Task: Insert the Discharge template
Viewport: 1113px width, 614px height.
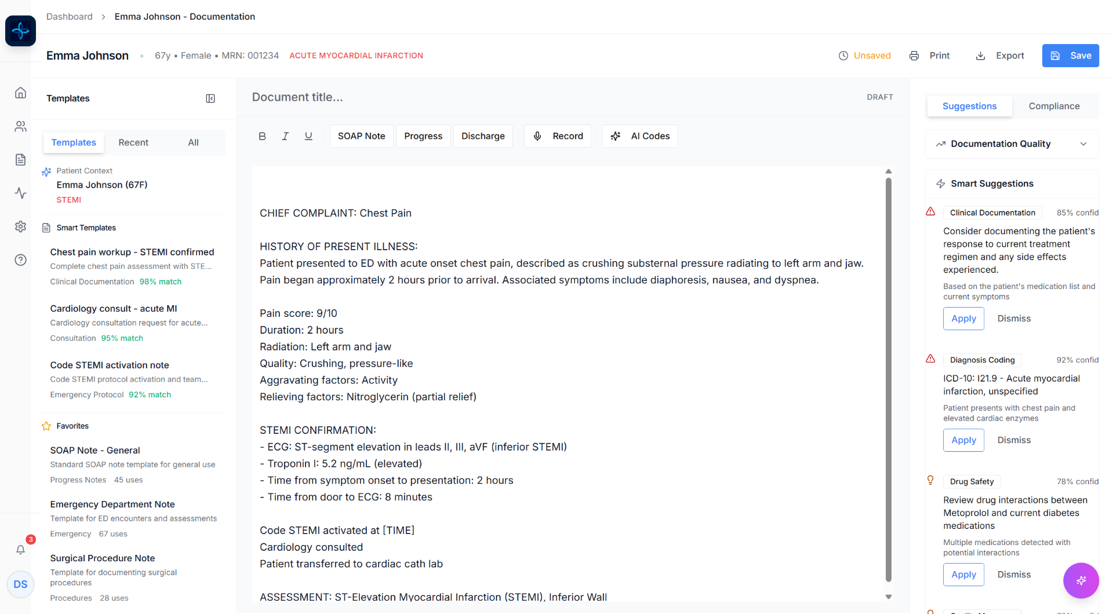Action: pos(483,136)
